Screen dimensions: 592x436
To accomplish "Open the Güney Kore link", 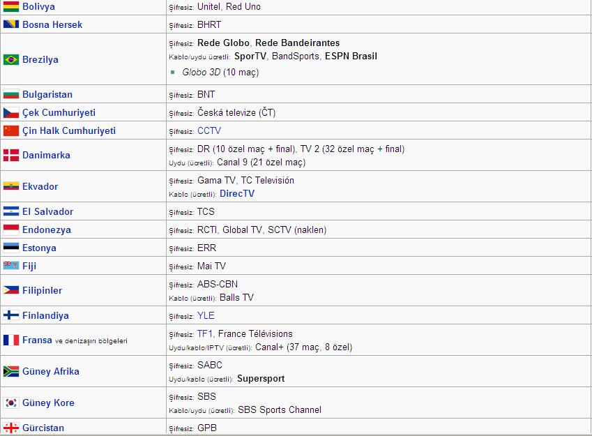I will 48,403.
